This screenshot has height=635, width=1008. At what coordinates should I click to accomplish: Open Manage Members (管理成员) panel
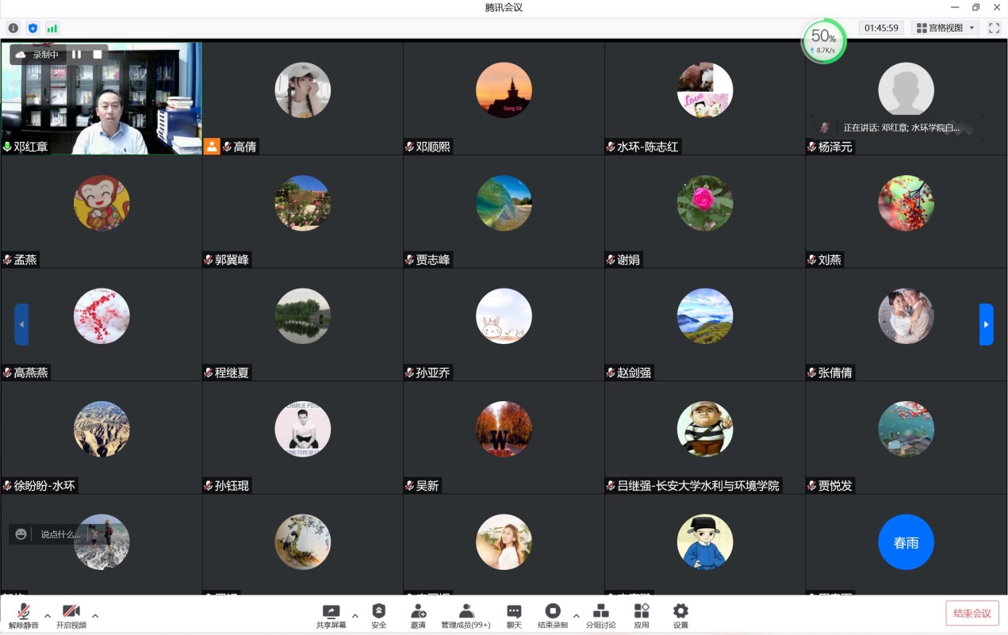tap(466, 611)
